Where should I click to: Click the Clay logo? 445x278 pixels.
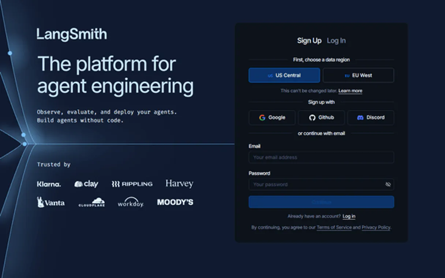86,184
